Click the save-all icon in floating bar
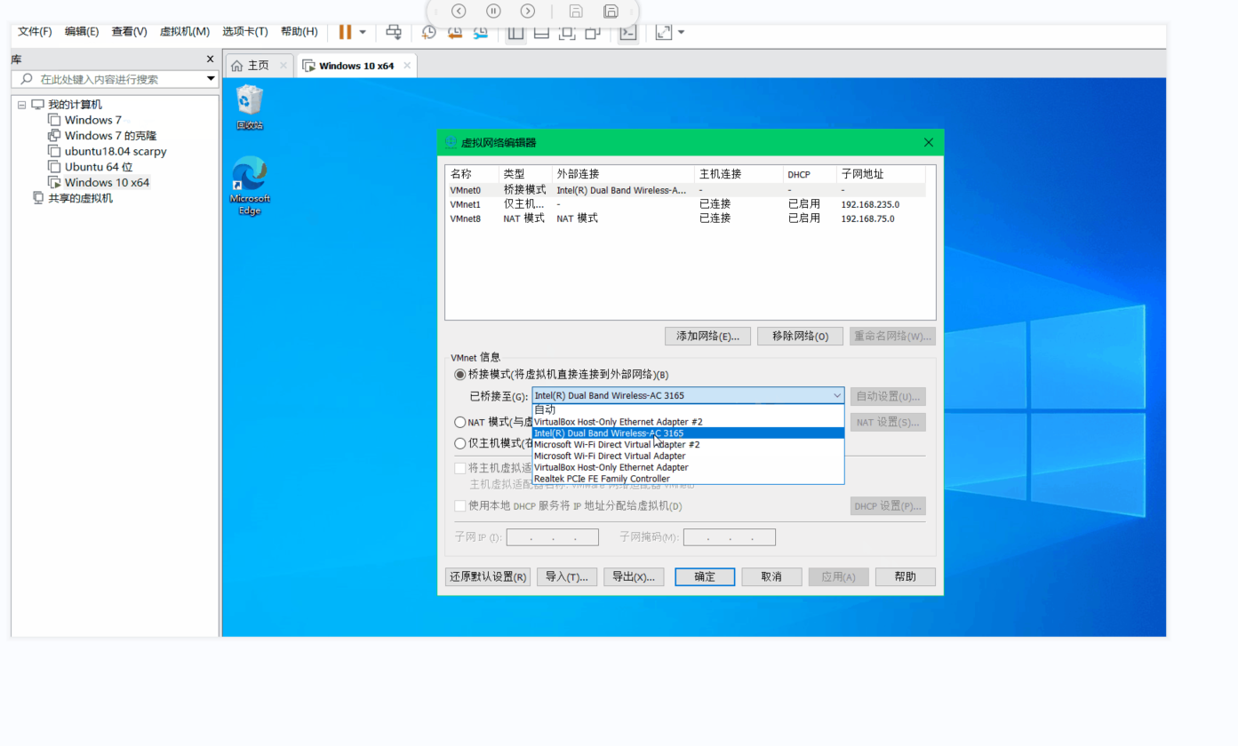The width and height of the screenshot is (1238, 746). pos(611,11)
